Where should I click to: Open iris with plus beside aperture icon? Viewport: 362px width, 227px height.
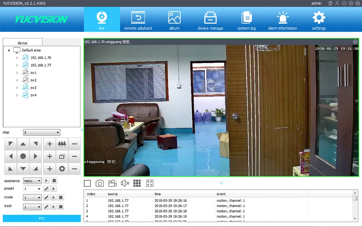coord(49,169)
